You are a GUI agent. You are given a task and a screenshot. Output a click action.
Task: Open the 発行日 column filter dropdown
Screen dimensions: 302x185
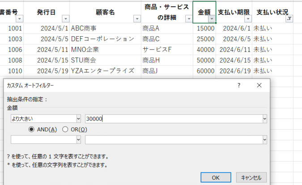[x=66, y=19]
